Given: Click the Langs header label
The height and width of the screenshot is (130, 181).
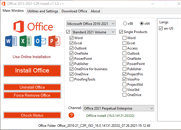Looking at the screenshot, I should click(x=164, y=22).
